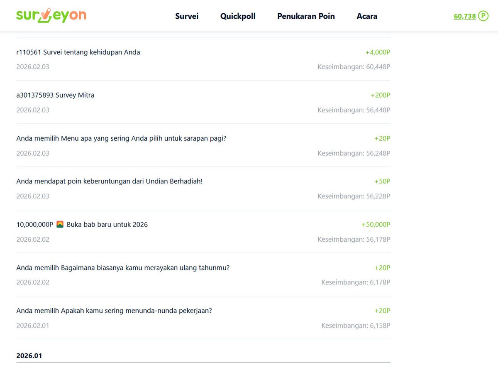Click Keseimbangan: 6,178P balance text

click(356, 282)
